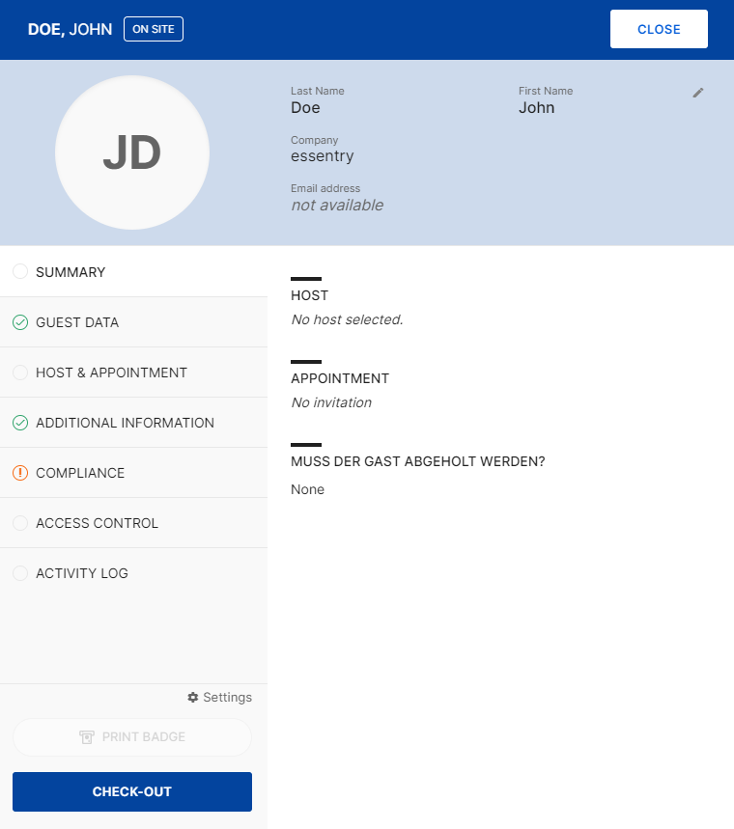
Task: Click the empty status circle beside Summary
Action: point(20,272)
